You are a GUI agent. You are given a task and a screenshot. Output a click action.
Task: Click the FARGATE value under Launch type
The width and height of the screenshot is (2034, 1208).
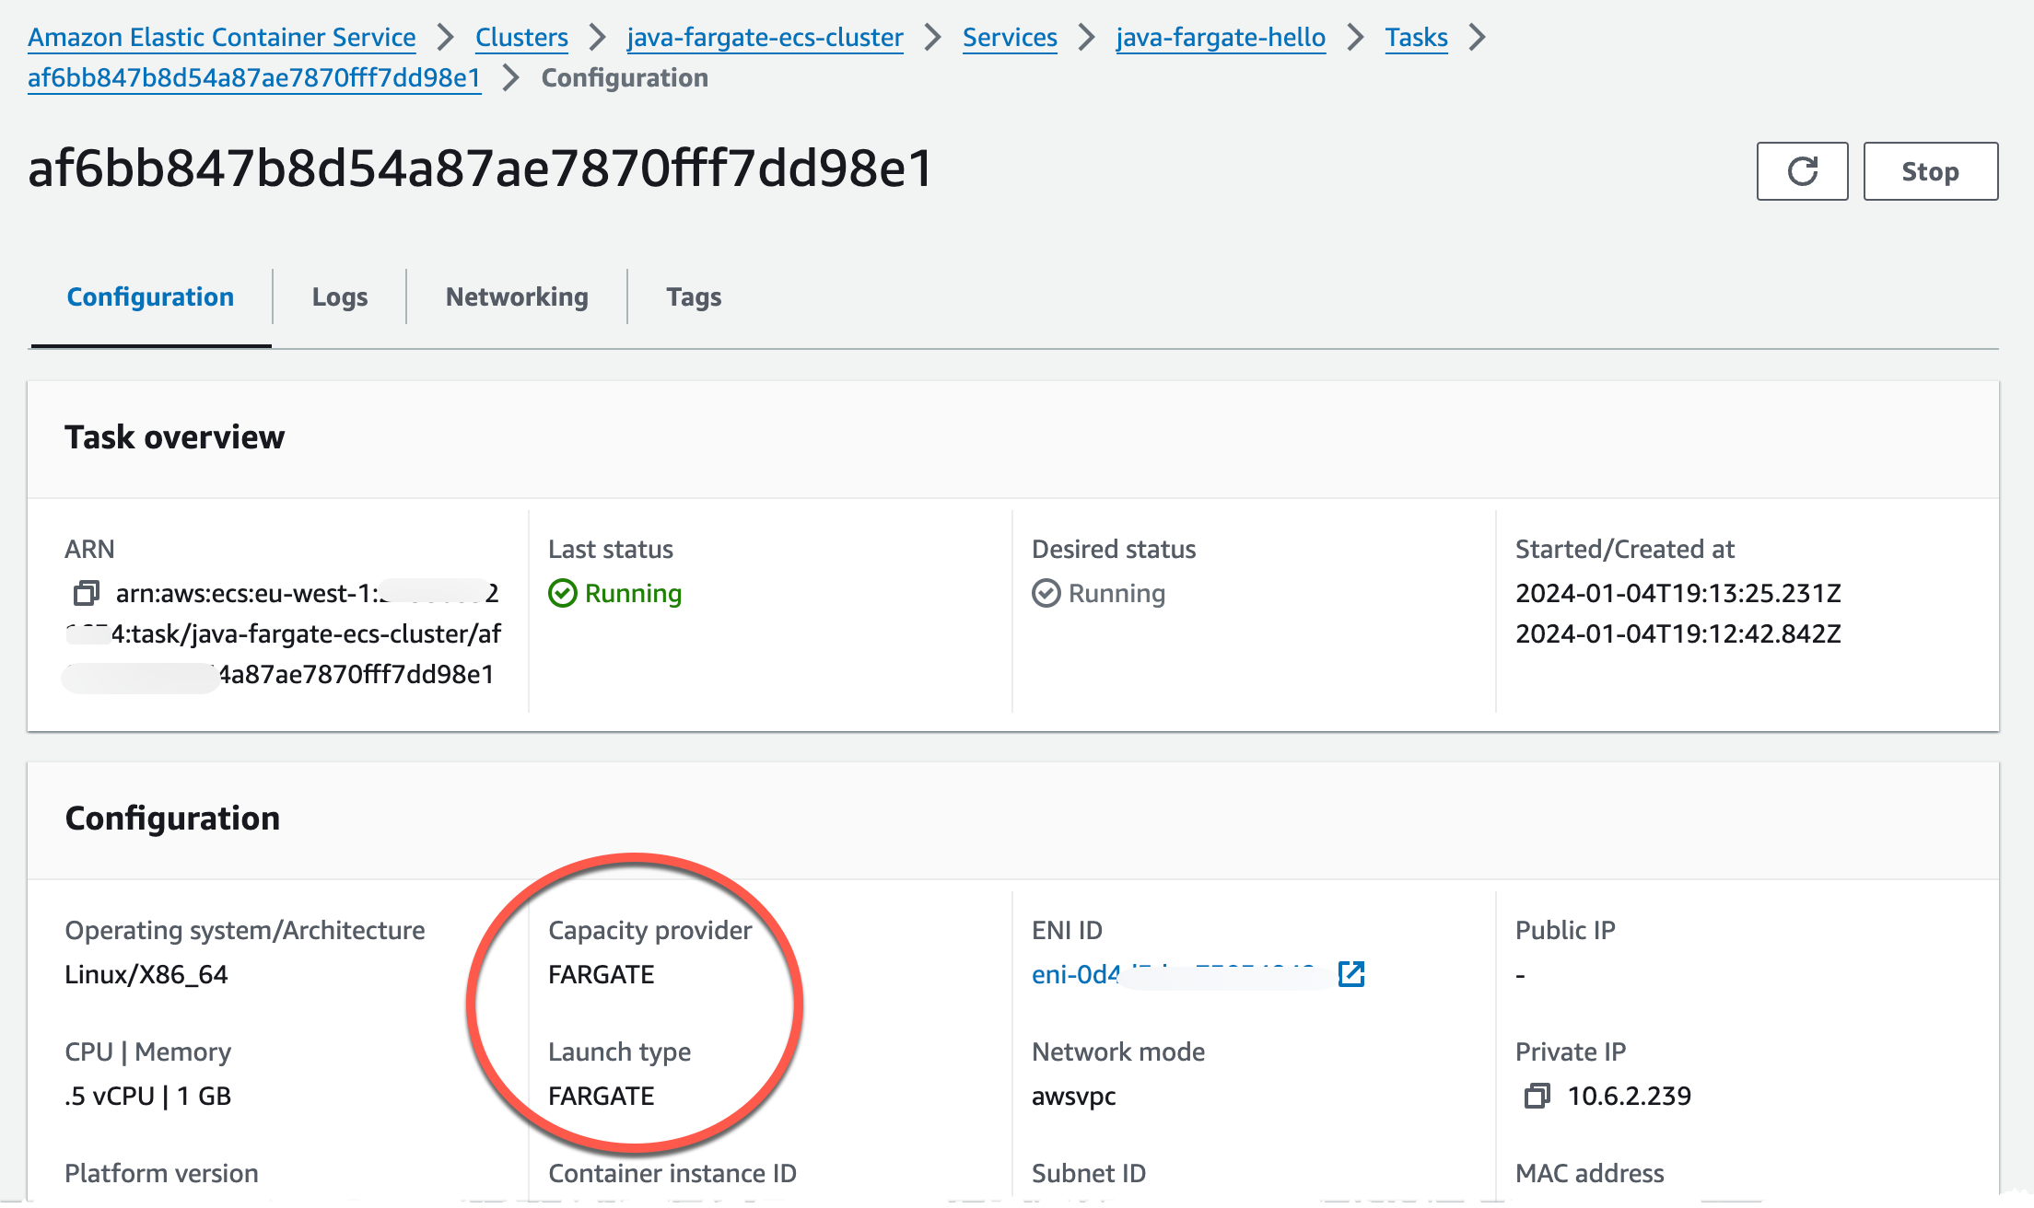(602, 1096)
